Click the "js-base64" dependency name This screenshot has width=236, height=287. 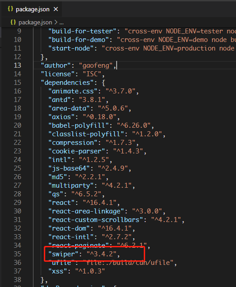pos(69,168)
